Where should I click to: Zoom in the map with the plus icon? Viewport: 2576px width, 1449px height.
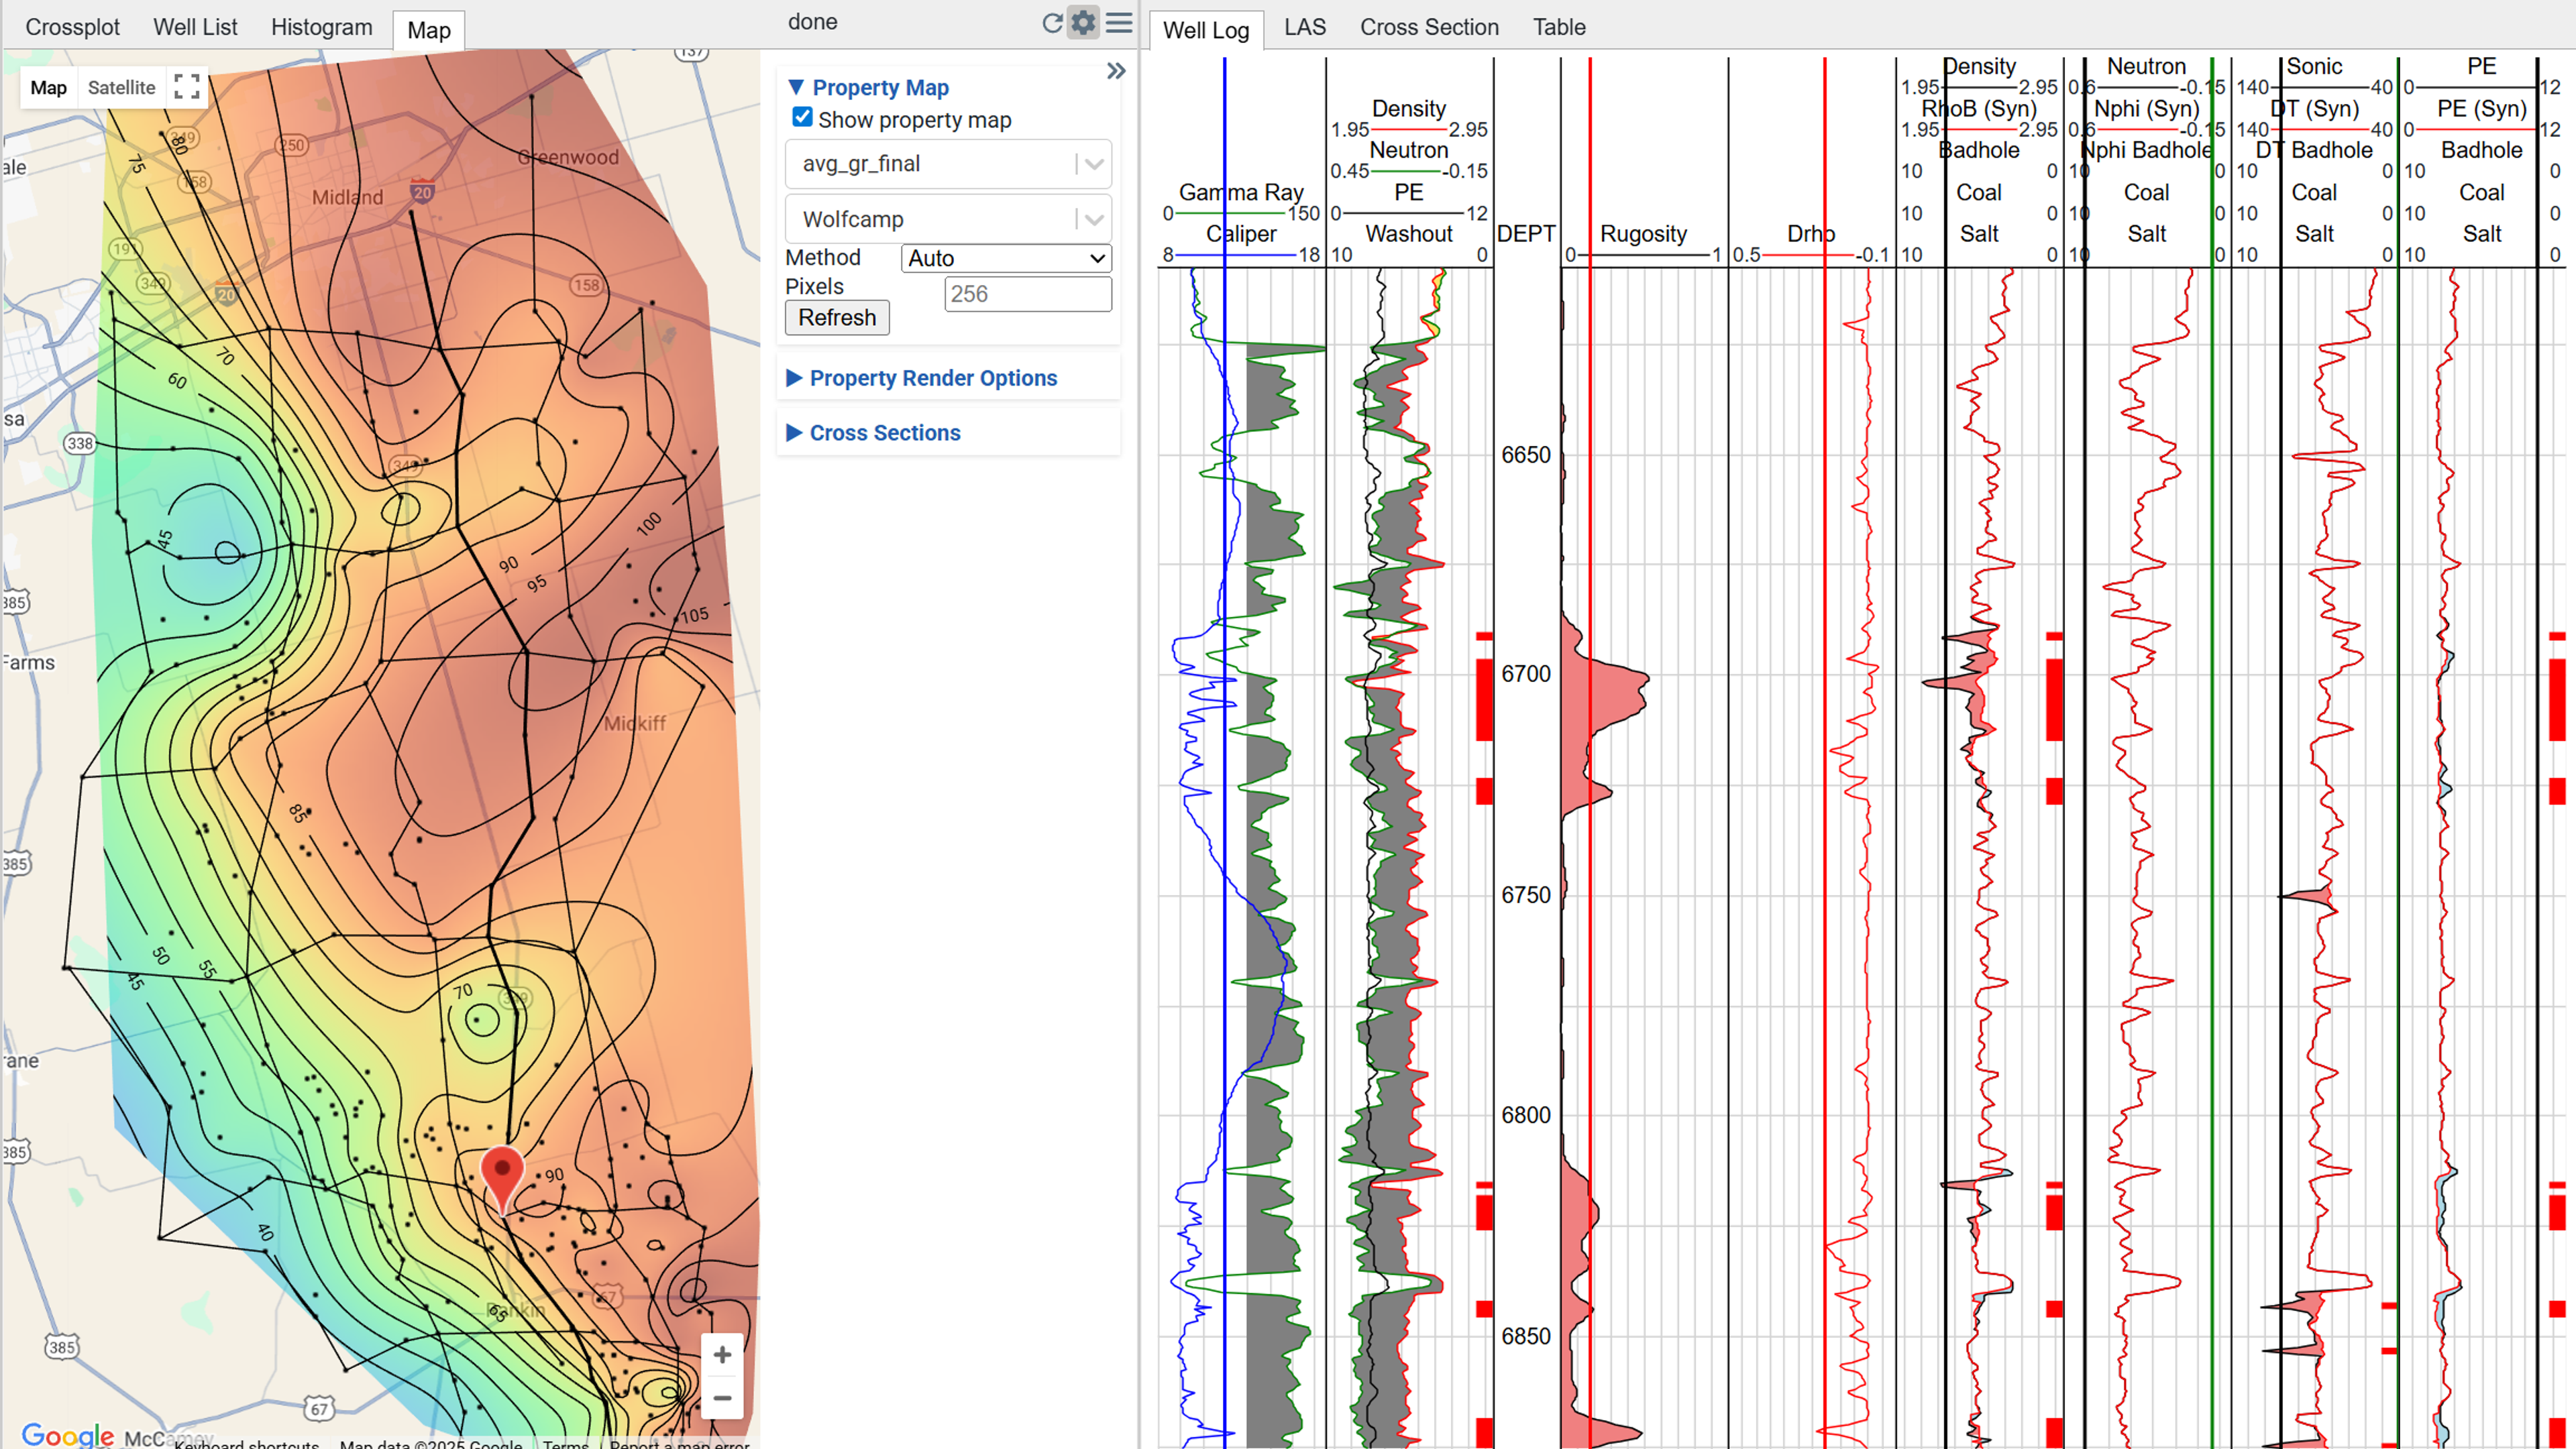722,1355
